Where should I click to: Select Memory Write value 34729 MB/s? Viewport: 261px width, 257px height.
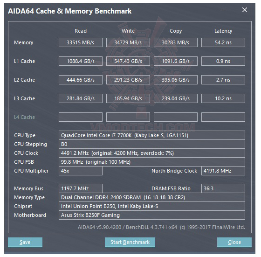128,42
